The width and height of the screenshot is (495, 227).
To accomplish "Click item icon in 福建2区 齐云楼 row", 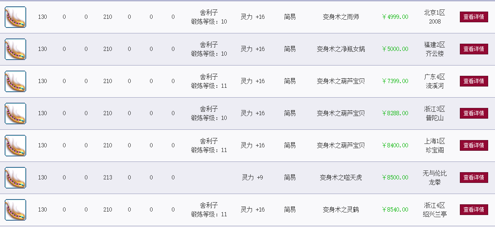I will (15, 49).
